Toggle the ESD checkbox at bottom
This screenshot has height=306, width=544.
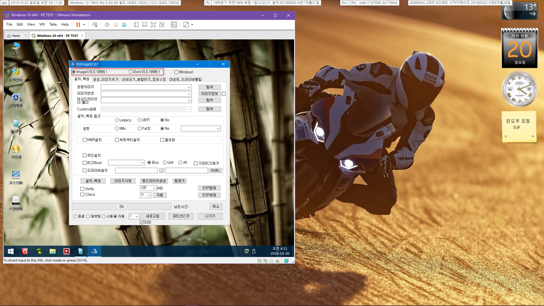pos(142,222)
